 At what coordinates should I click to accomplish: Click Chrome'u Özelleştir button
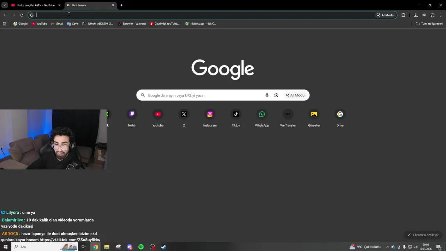click(423, 235)
